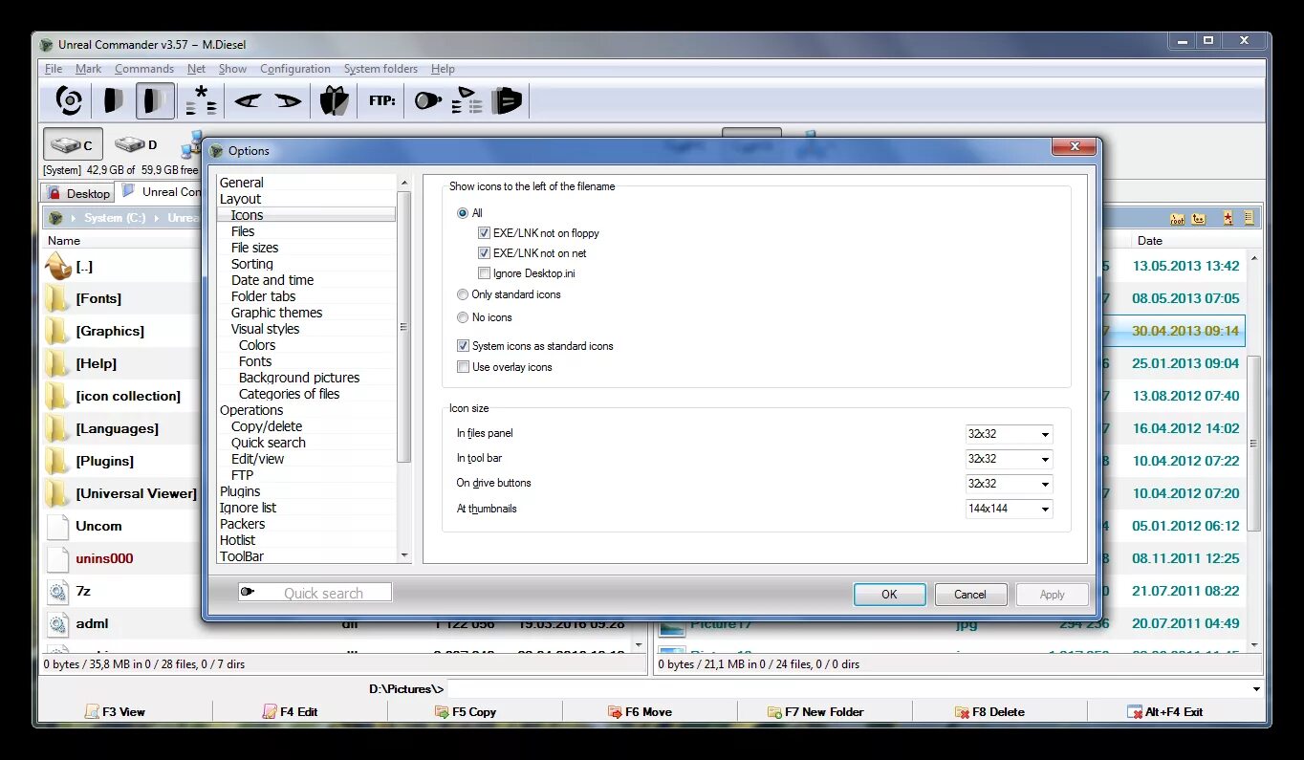Image resolution: width=1304 pixels, height=760 pixels.
Task: Open the Configuration menu
Action: [295, 69]
